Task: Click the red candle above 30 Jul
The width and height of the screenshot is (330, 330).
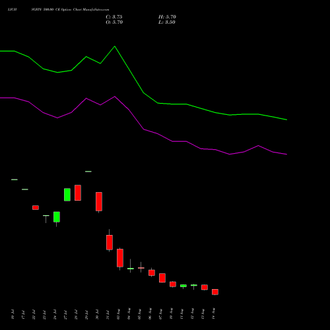Action: 99,201
